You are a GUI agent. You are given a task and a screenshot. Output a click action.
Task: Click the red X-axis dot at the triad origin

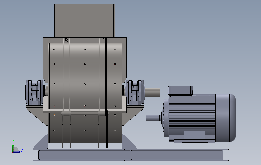pyautogui.click(x=13, y=152)
